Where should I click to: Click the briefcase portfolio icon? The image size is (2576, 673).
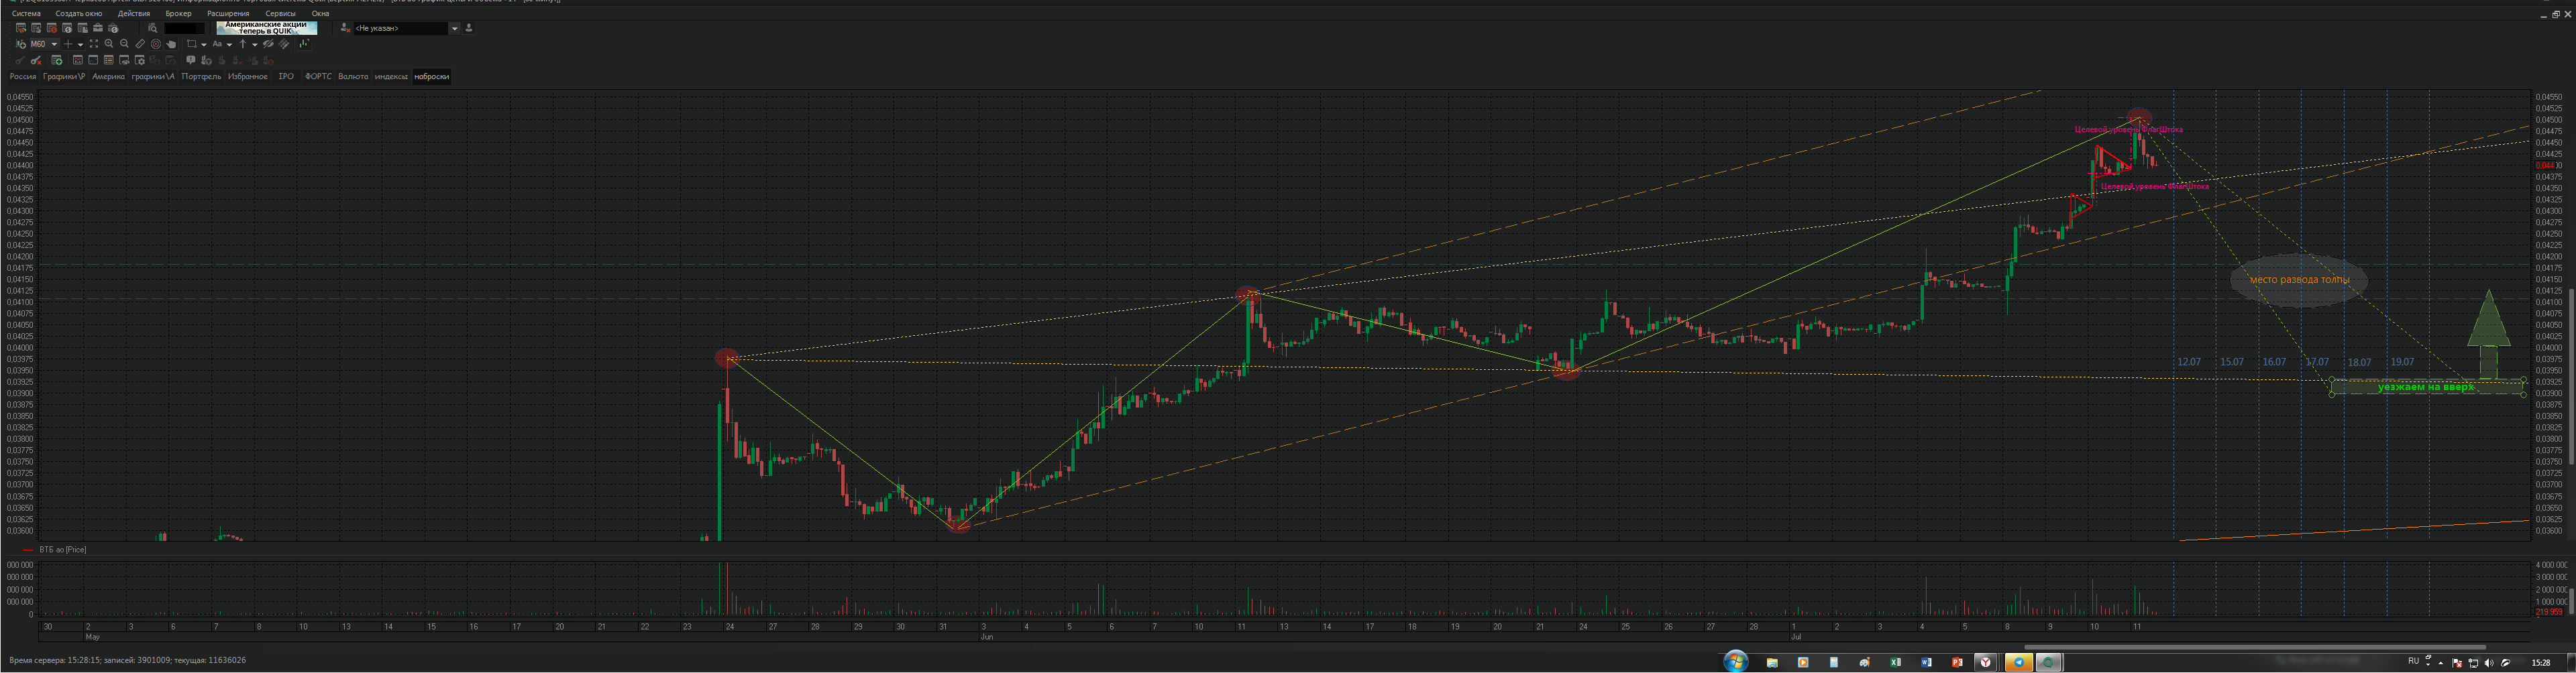(x=98, y=28)
